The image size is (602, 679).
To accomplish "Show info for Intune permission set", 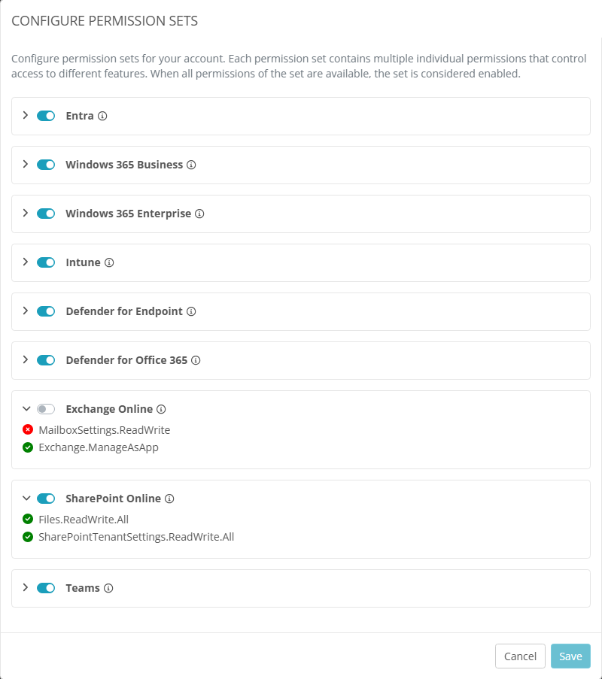I will pyautogui.click(x=109, y=263).
